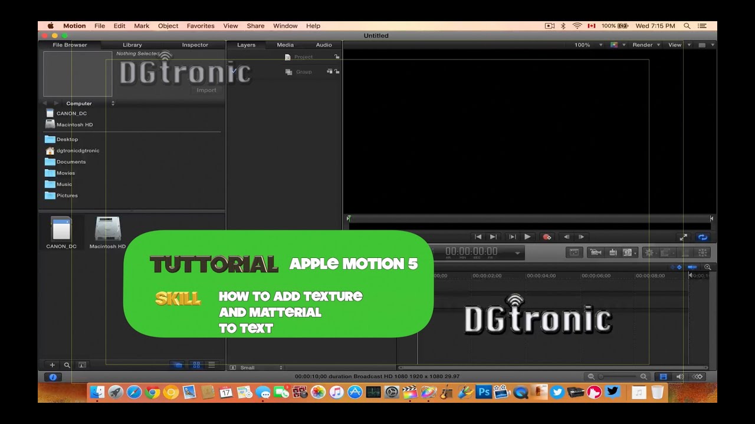Open the Object menu
This screenshot has height=424, width=755.
[168, 26]
